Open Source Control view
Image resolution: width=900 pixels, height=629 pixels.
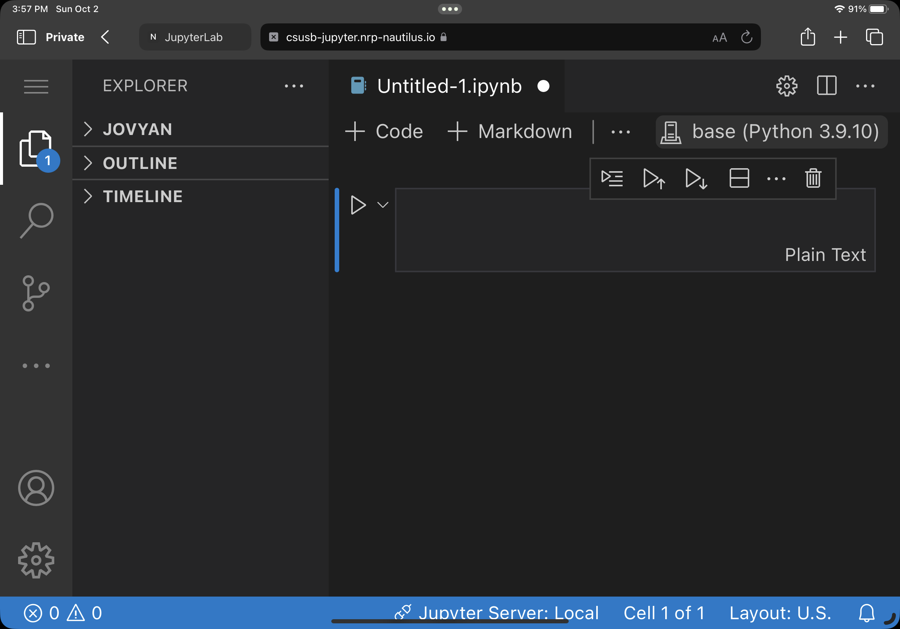[36, 293]
